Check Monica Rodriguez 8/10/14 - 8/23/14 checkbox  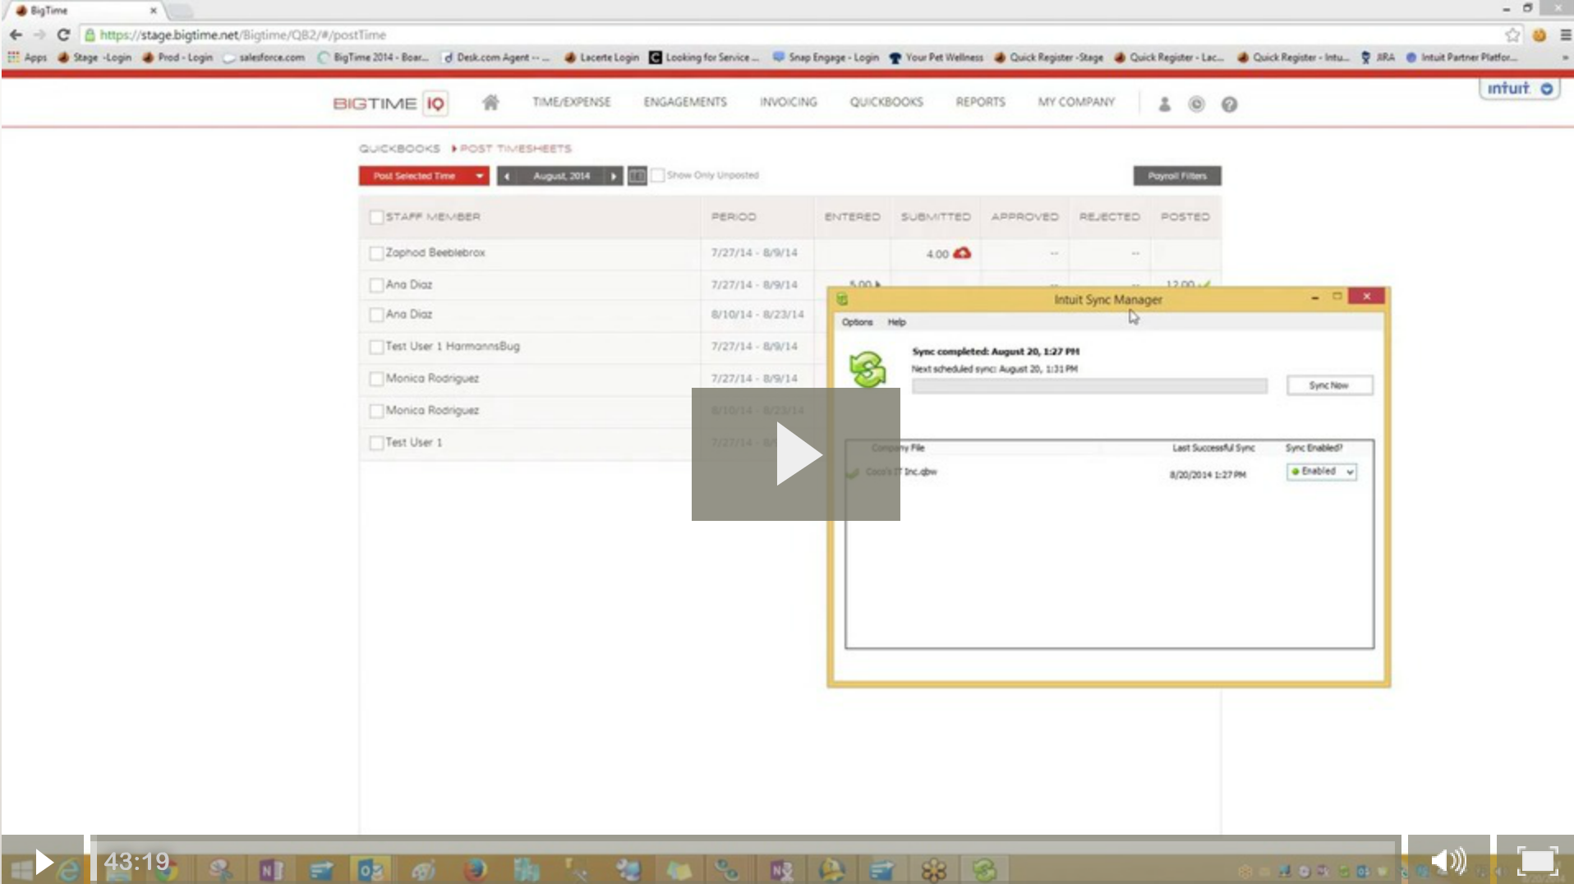[376, 411]
